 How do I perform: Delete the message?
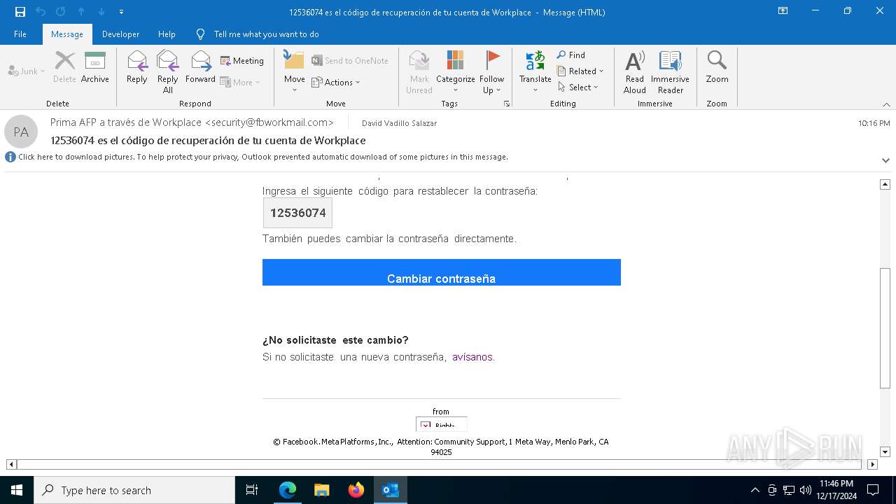pyautogui.click(x=64, y=67)
